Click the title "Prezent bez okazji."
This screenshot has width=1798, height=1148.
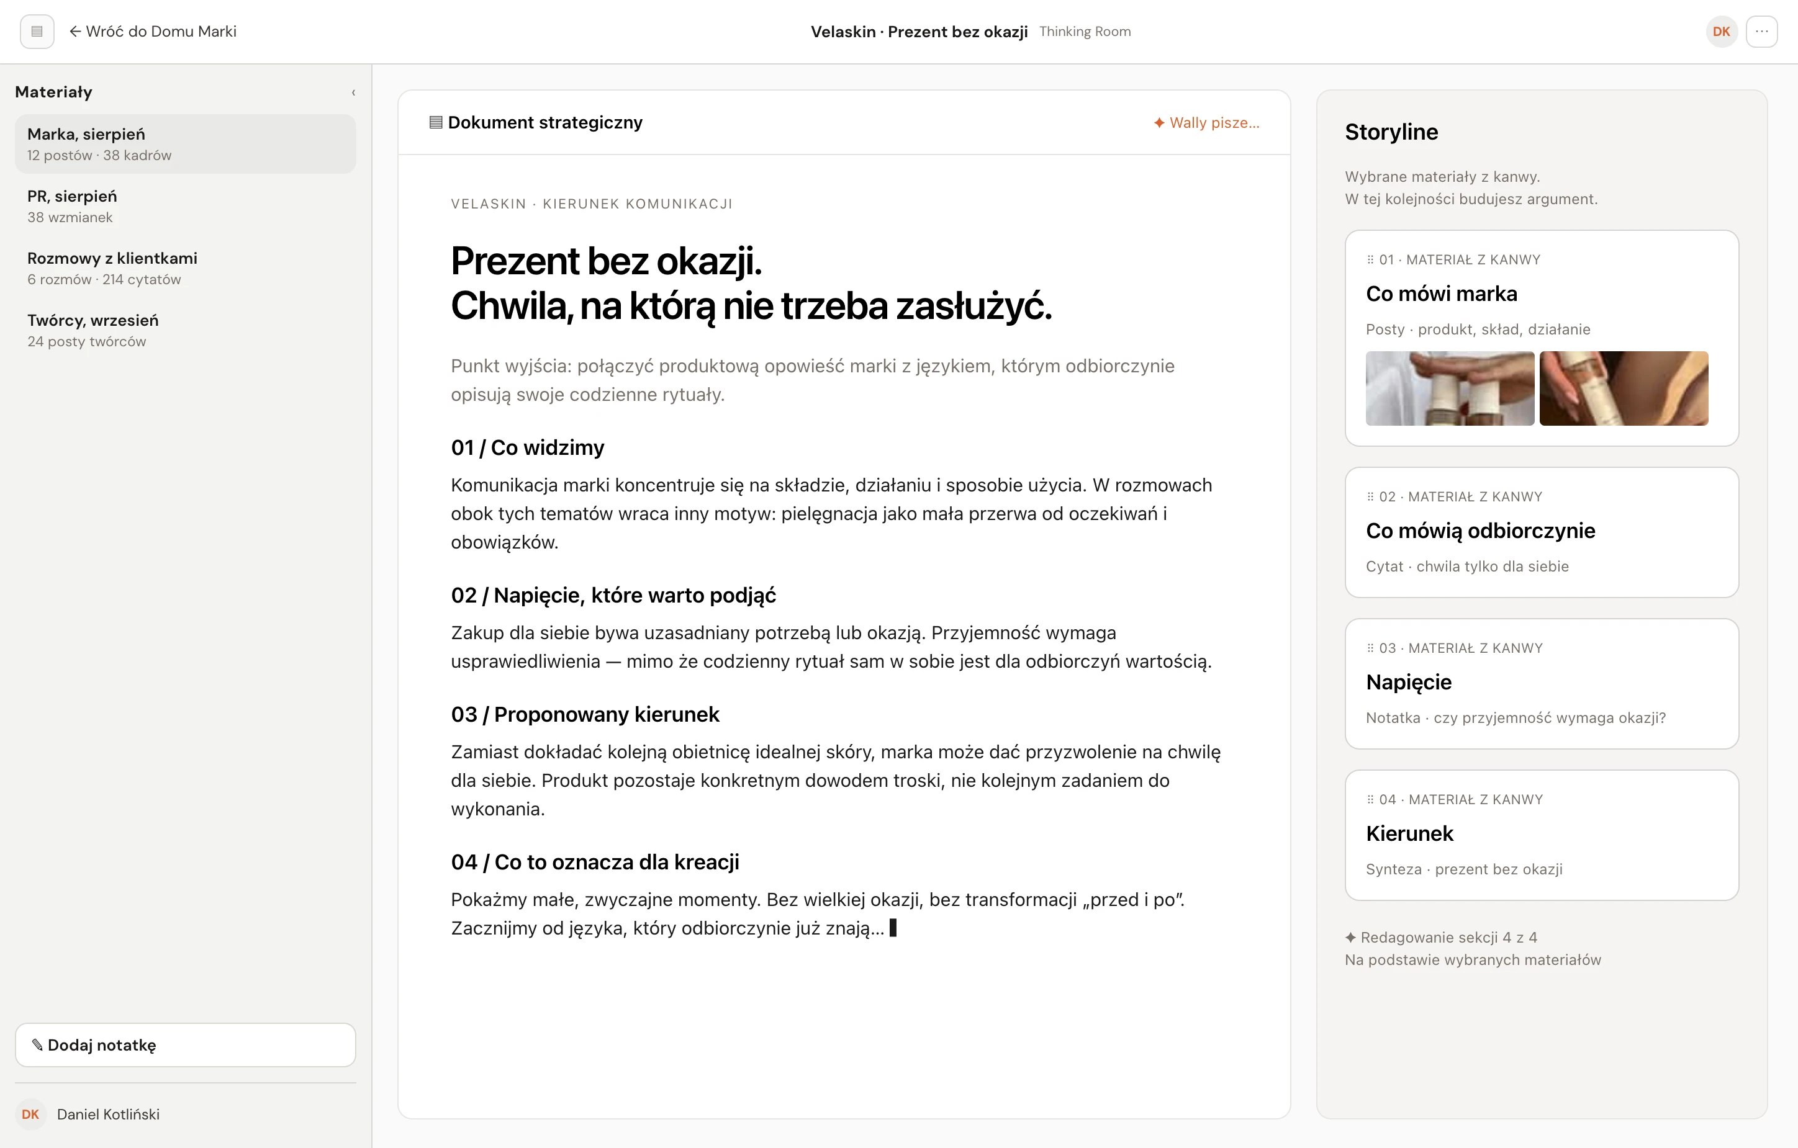pos(607,261)
